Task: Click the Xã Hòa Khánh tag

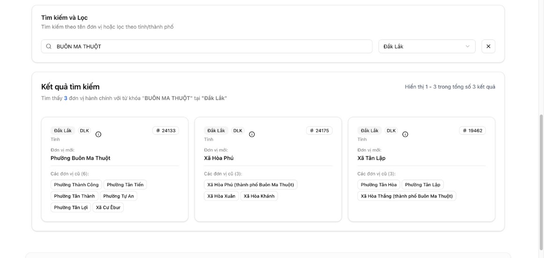Action: 259,196
